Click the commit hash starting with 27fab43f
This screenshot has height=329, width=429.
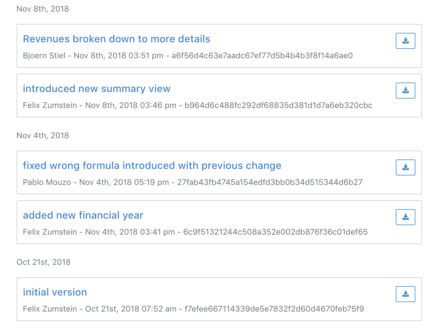pos(270,182)
